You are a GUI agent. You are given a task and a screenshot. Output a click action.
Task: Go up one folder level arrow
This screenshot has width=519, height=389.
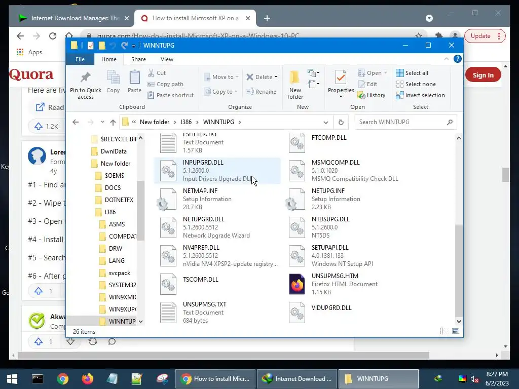113,122
